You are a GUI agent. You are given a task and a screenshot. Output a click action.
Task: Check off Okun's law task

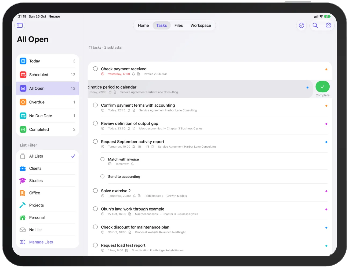tap(95, 209)
